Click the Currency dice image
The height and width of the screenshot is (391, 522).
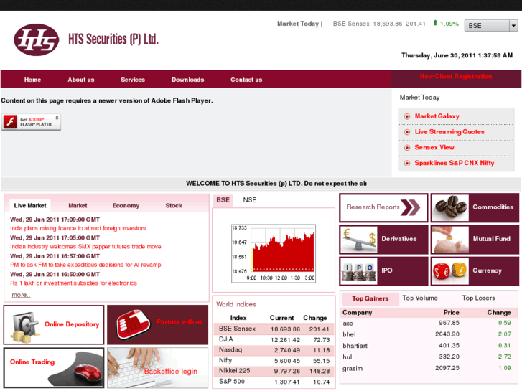pos(450,271)
